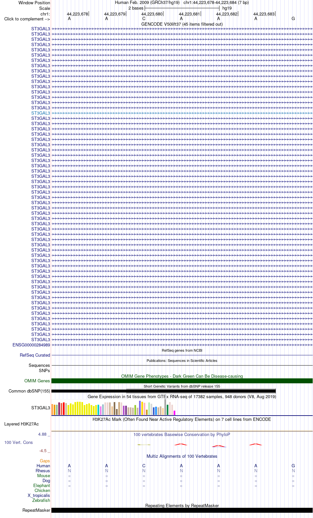
Task: Click the magenta bar in GTEx chart
Action: pos(175,413)
